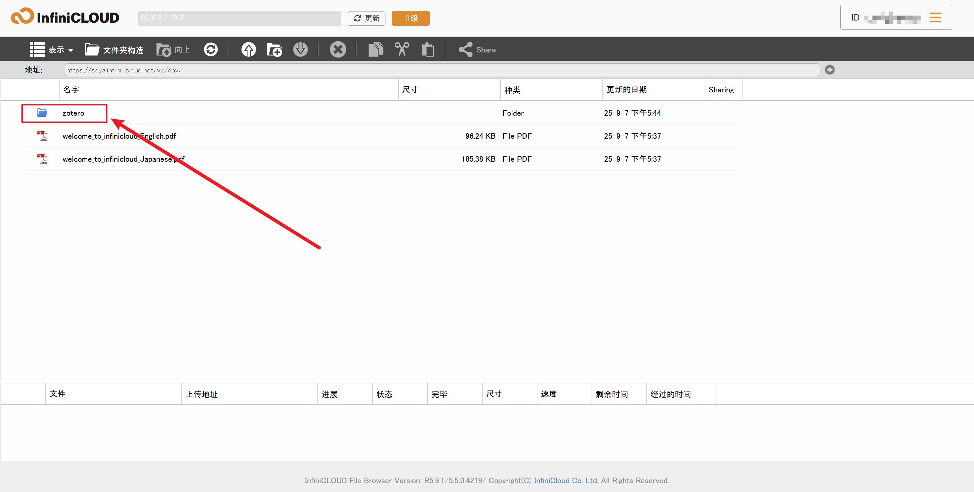Download with the download arrow icon
Viewport: 974px width, 492px height.
tap(300, 49)
